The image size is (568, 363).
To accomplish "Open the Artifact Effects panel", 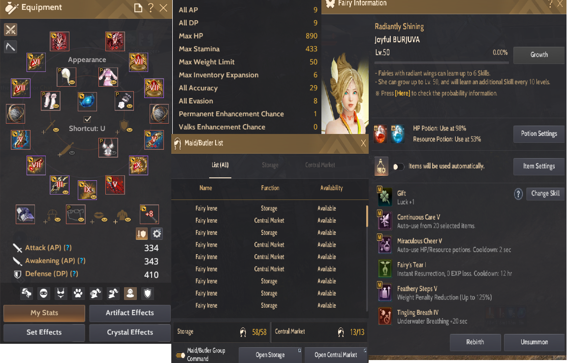I will (129, 313).
